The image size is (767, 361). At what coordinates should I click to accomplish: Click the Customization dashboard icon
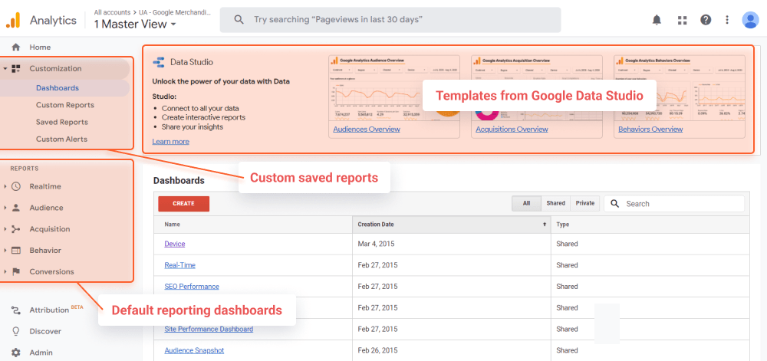pyautogui.click(x=16, y=69)
